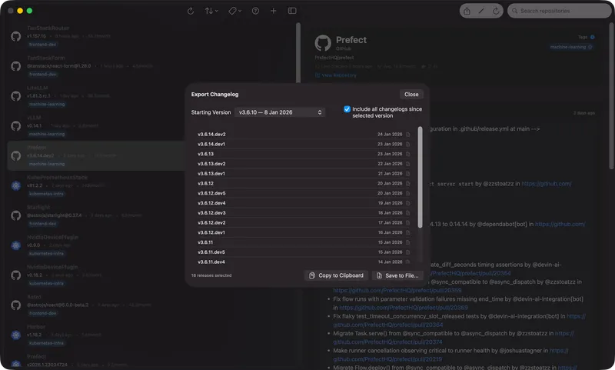This screenshot has height=370, width=615.
Task: Click Copy to Clipboard button
Action: pyautogui.click(x=336, y=275)
